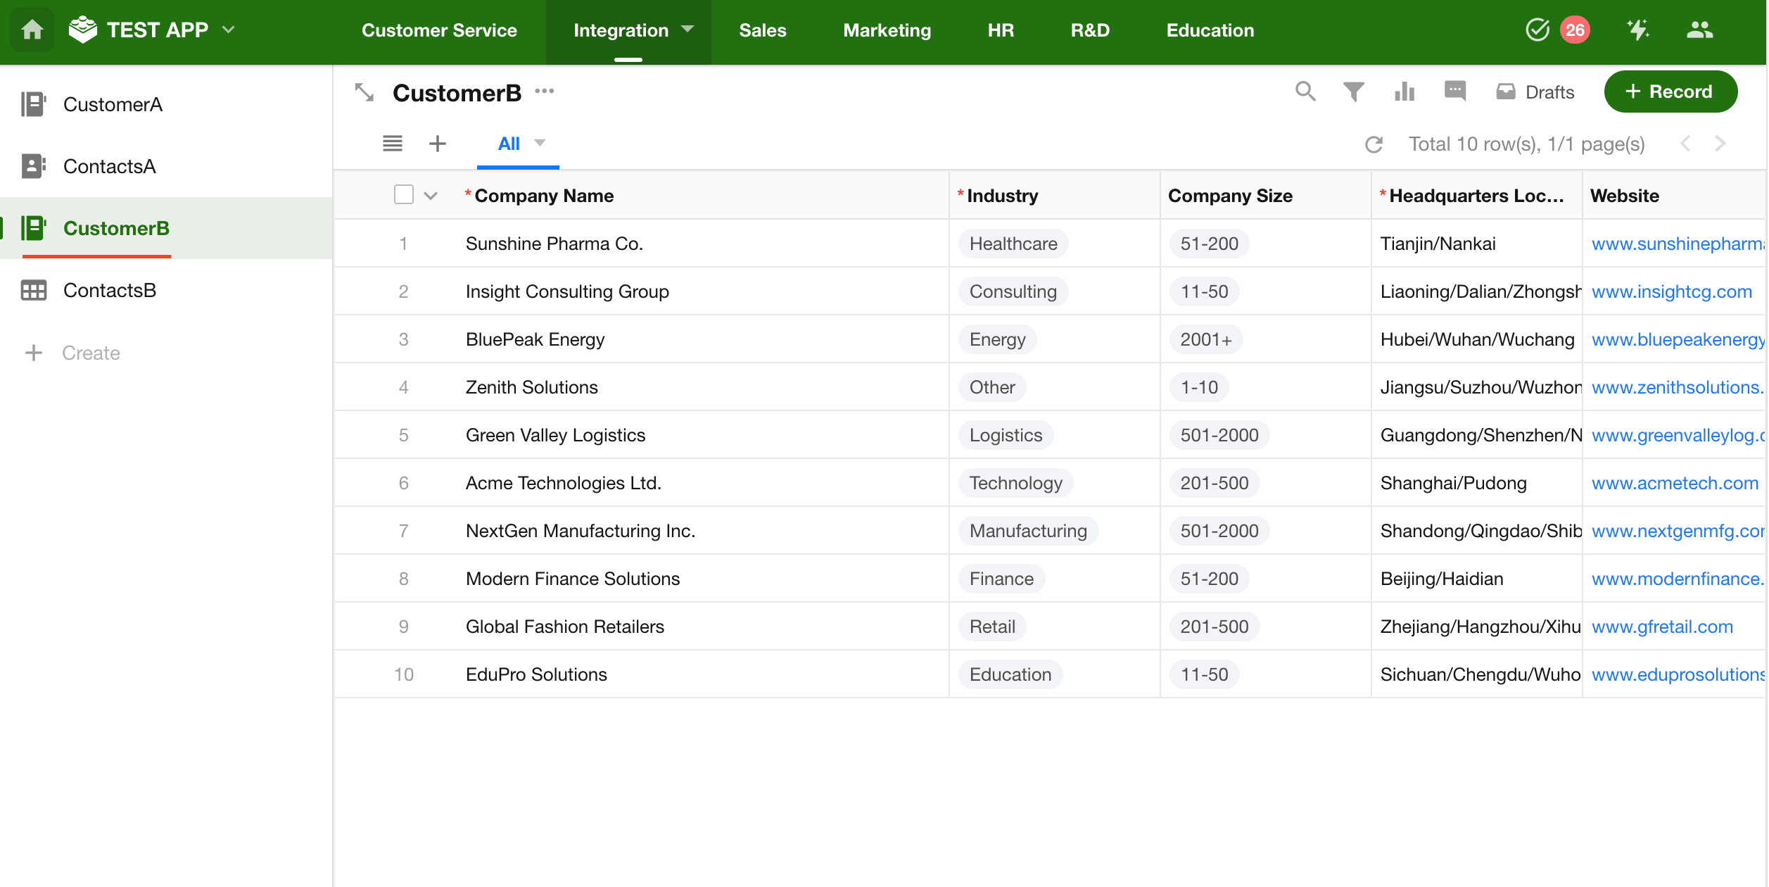1769x887 pixels.
Task: Click the CustomerB three-dot options menu
Action: [544, 92]
